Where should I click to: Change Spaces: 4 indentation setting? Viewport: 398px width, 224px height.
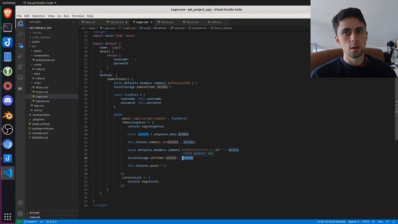click(354, 222)
